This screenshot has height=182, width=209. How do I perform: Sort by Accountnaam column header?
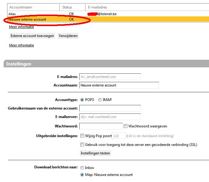(x=21, y=7)
